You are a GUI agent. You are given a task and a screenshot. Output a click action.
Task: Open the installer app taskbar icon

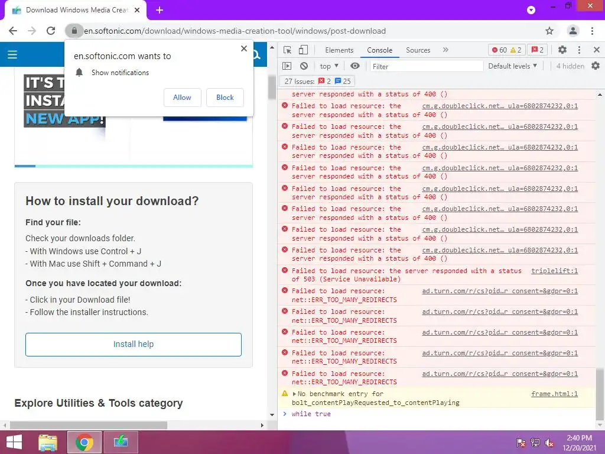pos(121,442)
